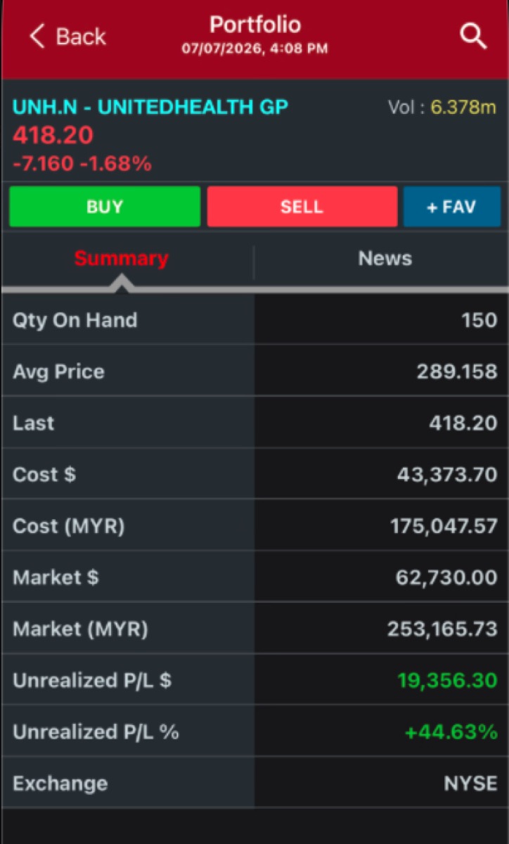Screen dimensions: 509x844
Task: Tap the green BUY button
Action: tap(105, 207)
